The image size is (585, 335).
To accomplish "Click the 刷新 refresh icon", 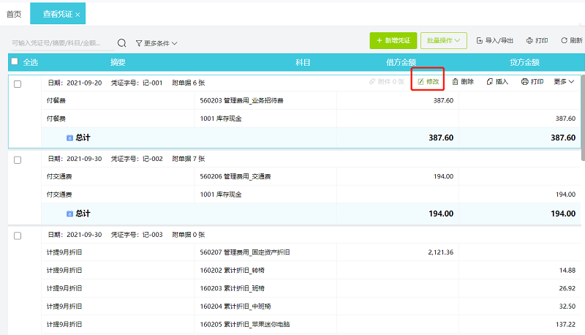I will [564, 41].
